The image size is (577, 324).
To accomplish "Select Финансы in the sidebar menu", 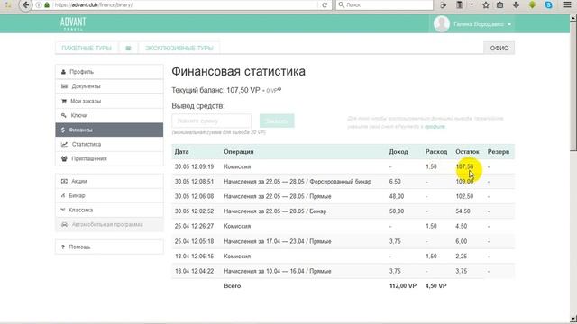I will click(109, 130).
